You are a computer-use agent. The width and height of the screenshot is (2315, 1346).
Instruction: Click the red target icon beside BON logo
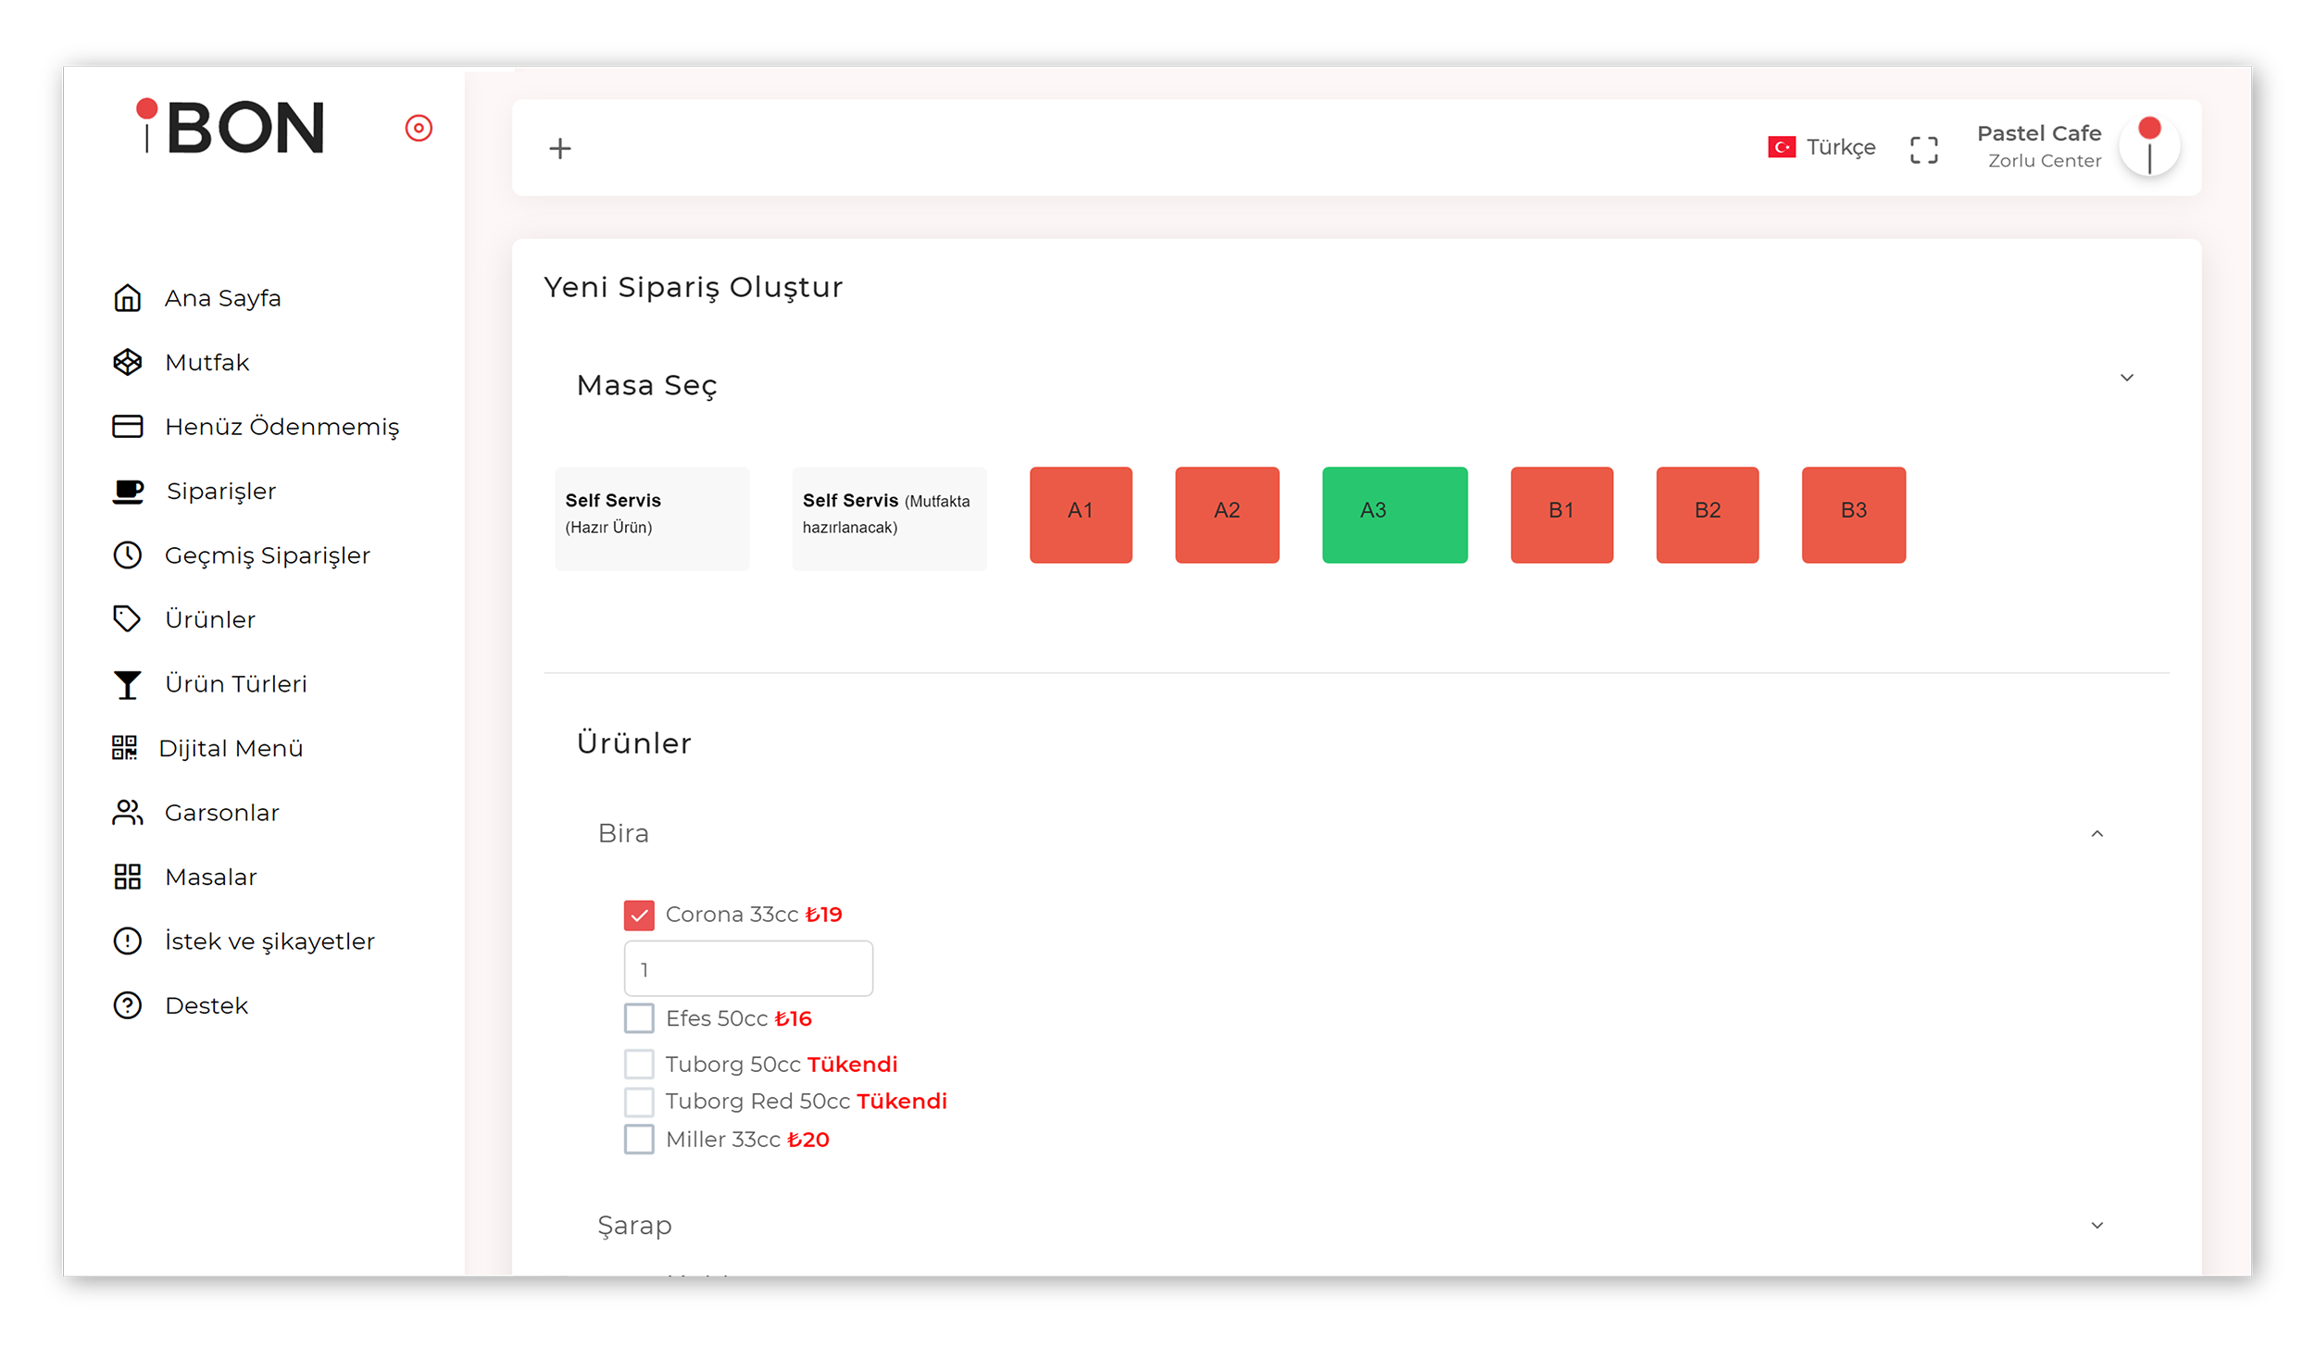[419, 128]
